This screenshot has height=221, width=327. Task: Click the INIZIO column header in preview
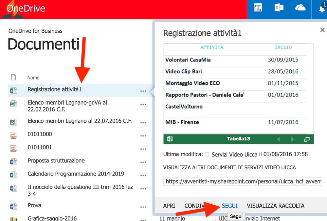[x=283, y=47]
